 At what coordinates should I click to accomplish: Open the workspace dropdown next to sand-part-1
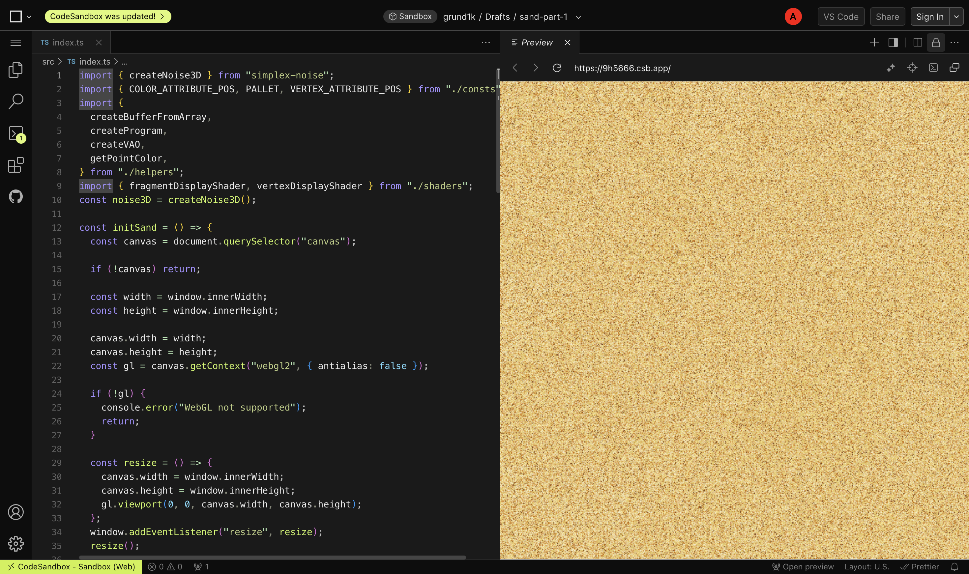coord(578,17)
